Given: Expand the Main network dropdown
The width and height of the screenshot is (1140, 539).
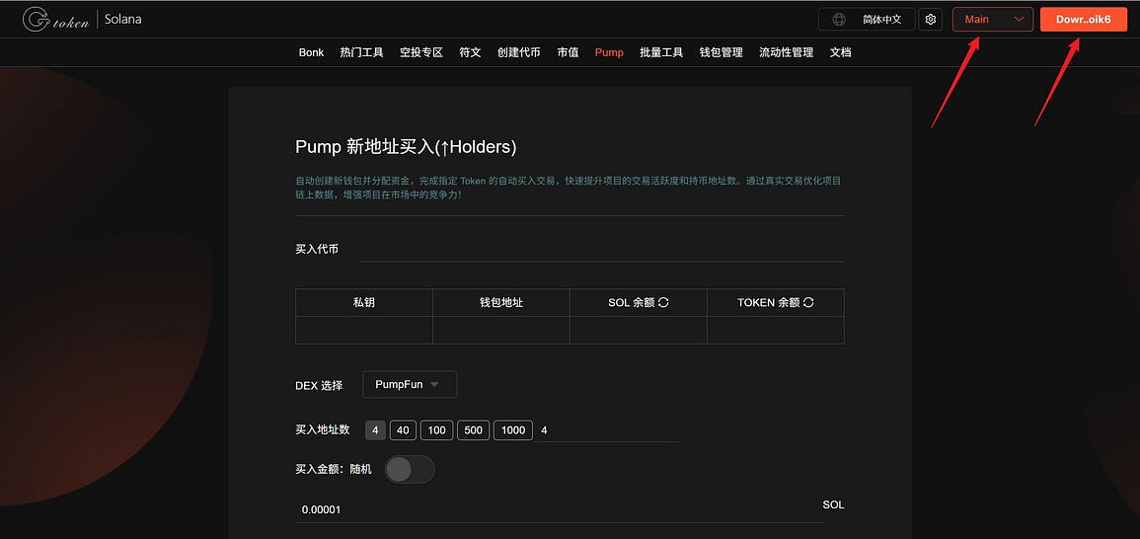Looking at the screenshot, I should [992, 20].
